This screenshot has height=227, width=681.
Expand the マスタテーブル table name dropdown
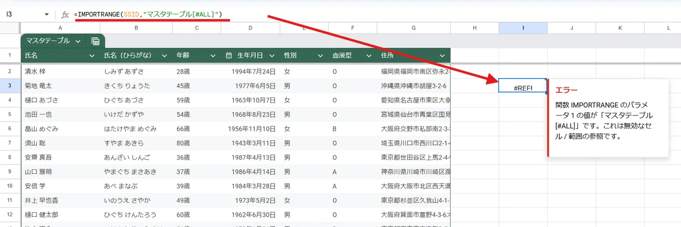(x=78, y=41)
